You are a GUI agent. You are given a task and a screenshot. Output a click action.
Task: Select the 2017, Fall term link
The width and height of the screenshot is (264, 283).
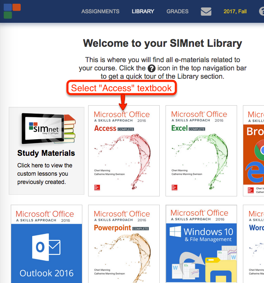tap(235, 11)
